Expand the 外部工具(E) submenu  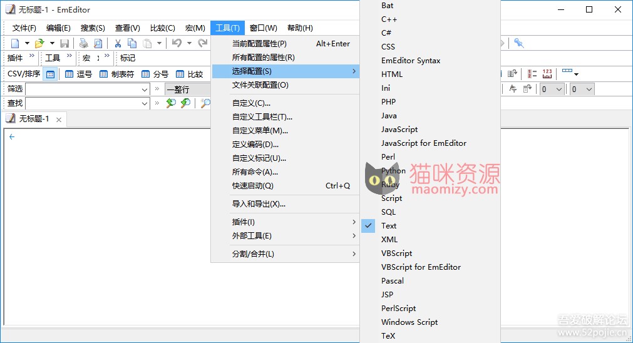[286, 236]
